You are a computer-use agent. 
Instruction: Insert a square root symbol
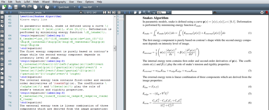2,87
